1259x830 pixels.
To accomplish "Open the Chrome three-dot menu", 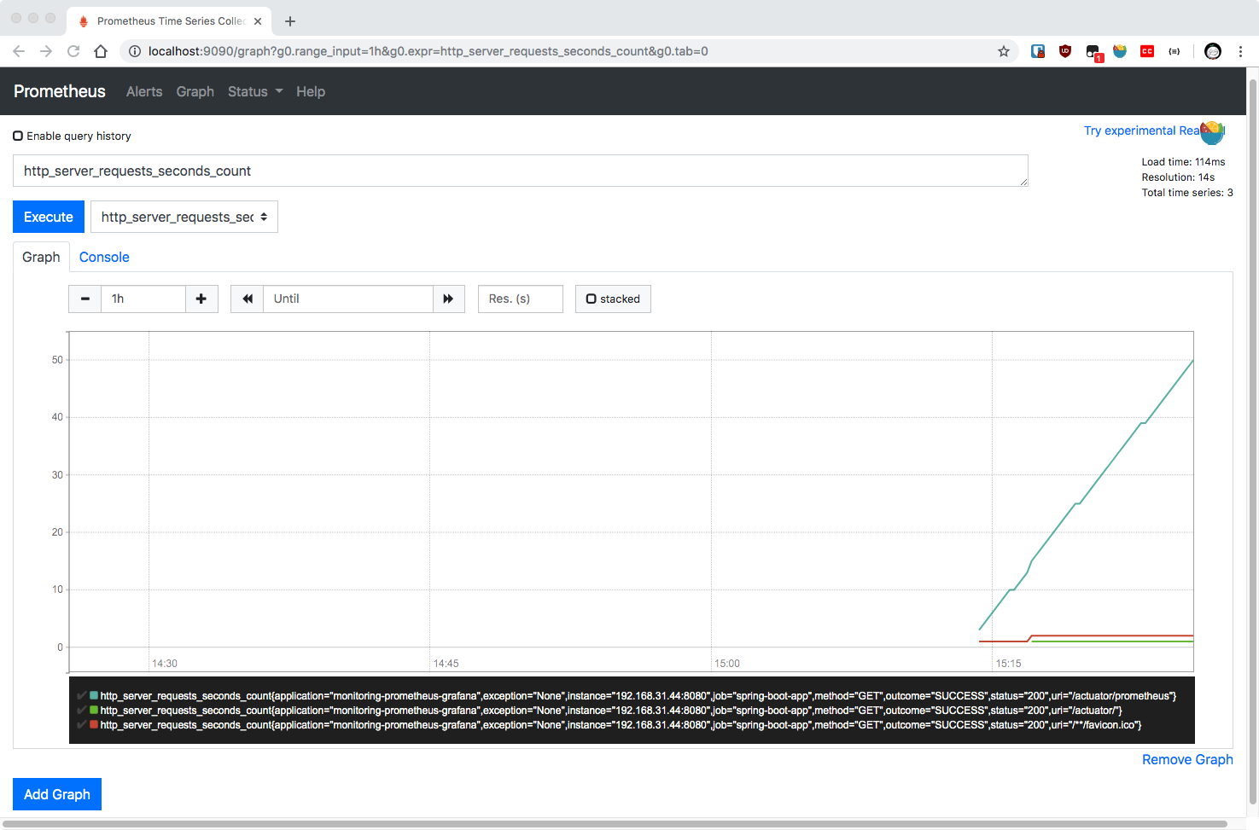I will tap(1240, 51).
